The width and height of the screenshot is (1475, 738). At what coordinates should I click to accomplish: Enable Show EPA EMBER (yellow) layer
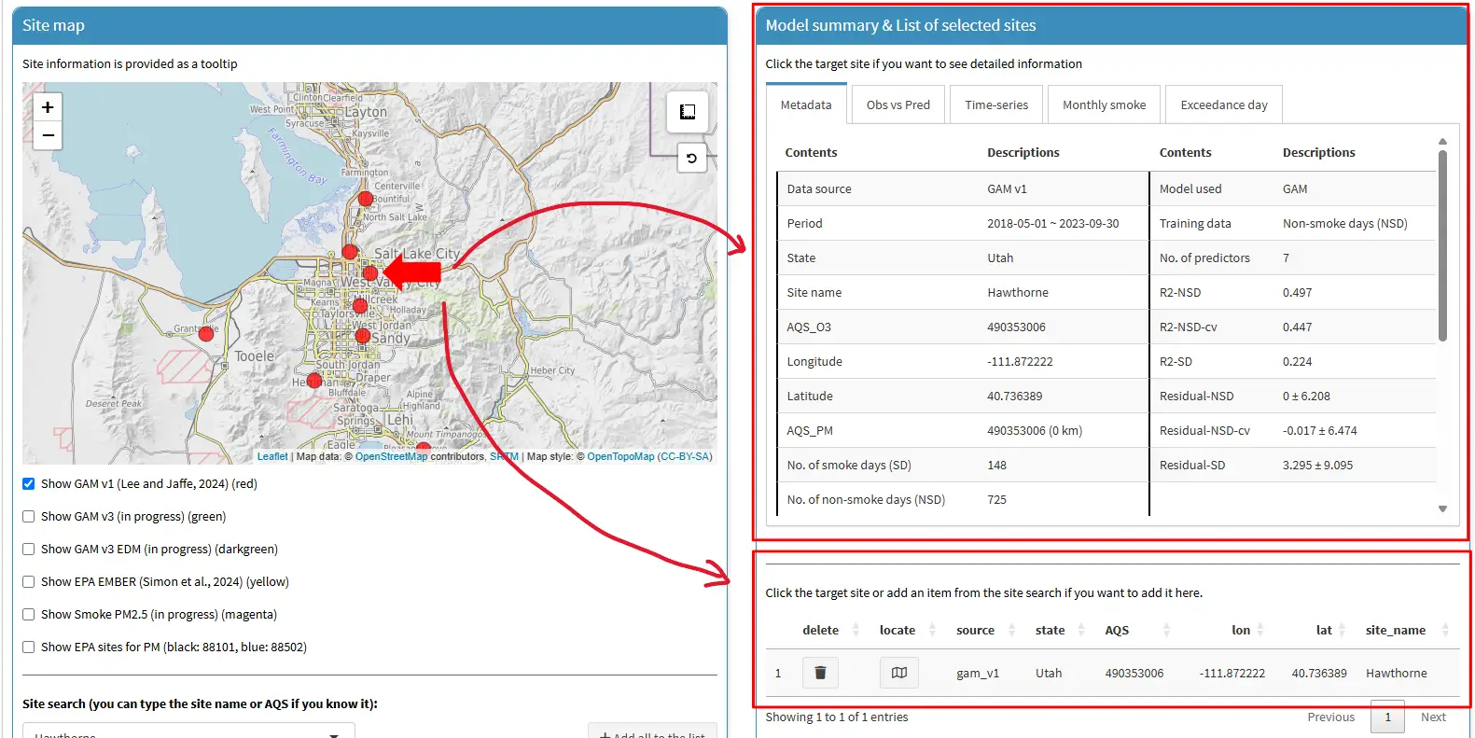click(29, 582)
